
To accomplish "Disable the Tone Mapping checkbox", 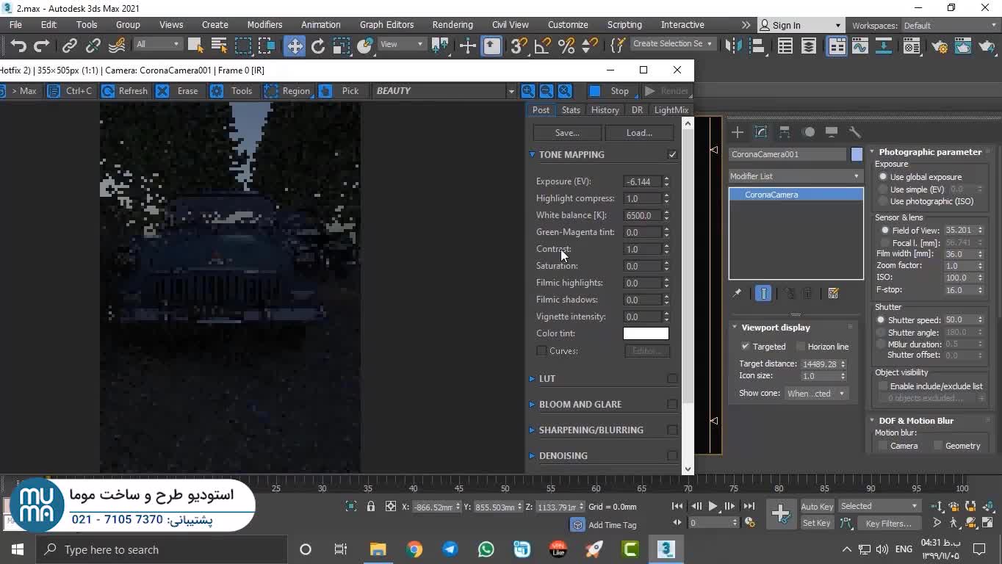I will click(x=672, y=154).
